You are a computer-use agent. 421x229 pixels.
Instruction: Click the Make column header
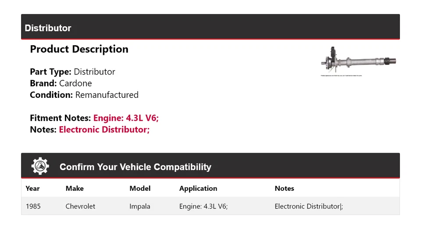point(75,188)
